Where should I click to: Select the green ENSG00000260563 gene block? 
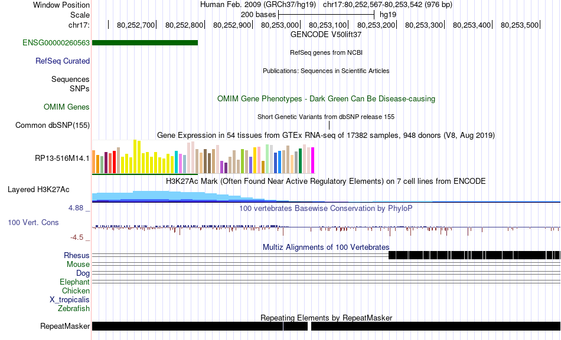145,43
